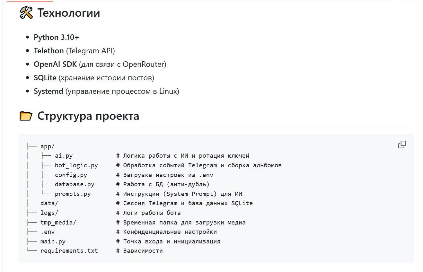Click the SQLite bold text

coord(45,78)
